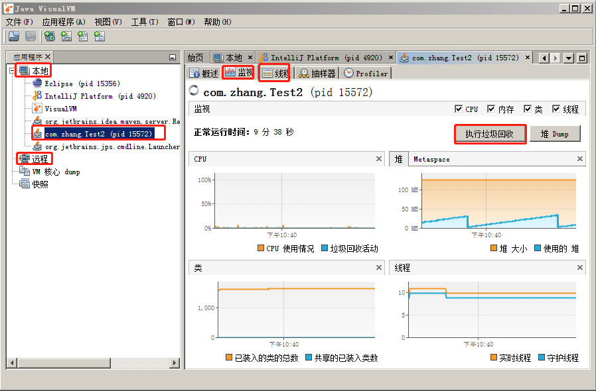Switch to the 抽样器 tab
Viewport: 596px width, 391px height.
click(317, 74)
